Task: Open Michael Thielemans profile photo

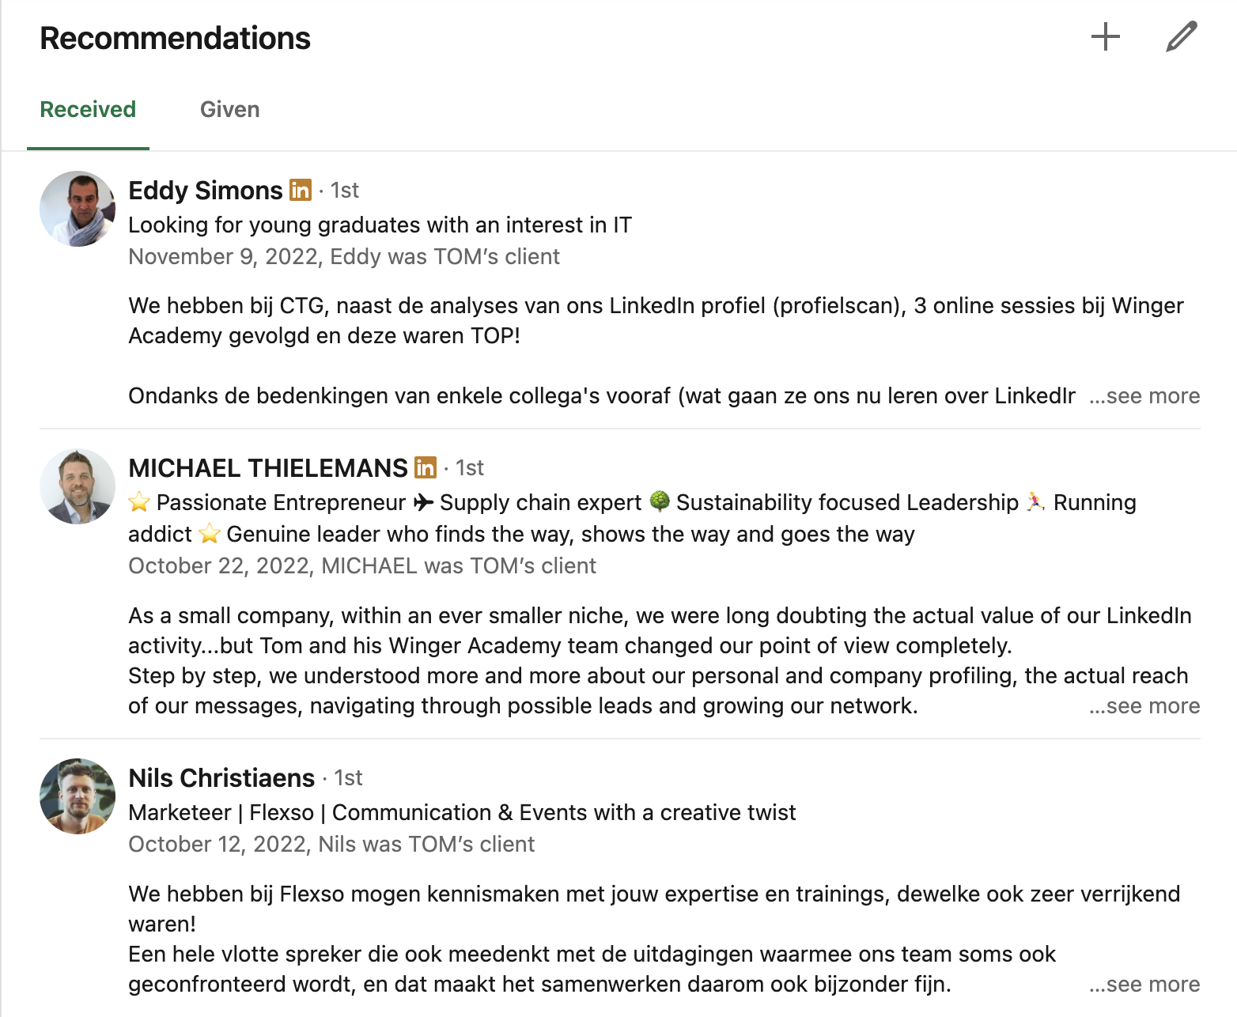Action: point(78,486)
